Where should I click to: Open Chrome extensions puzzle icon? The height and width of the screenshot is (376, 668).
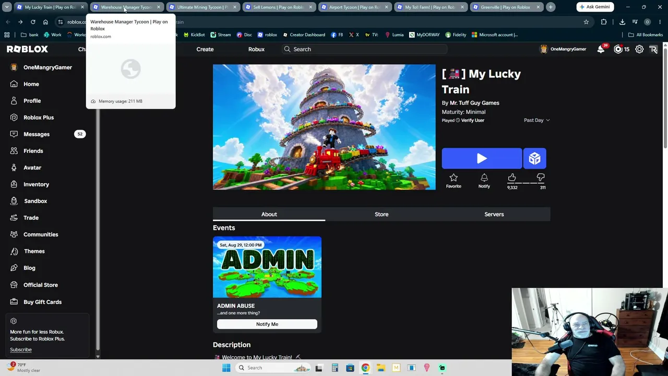point(604,22)
